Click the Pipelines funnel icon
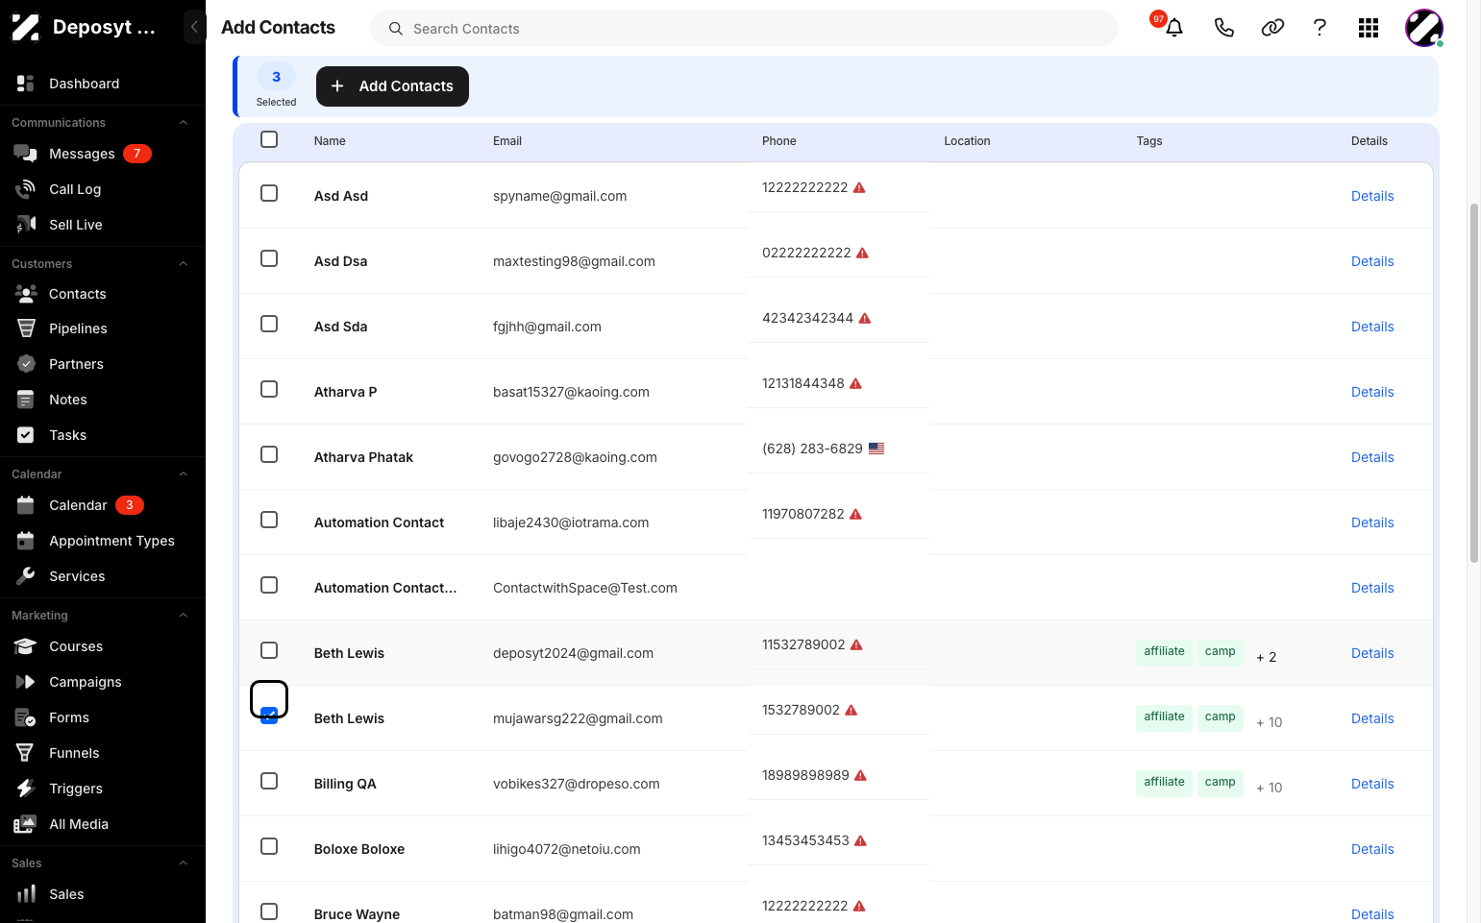This screenshot has width=1481, height=923. pyautogui.click(x=26, y=328)
